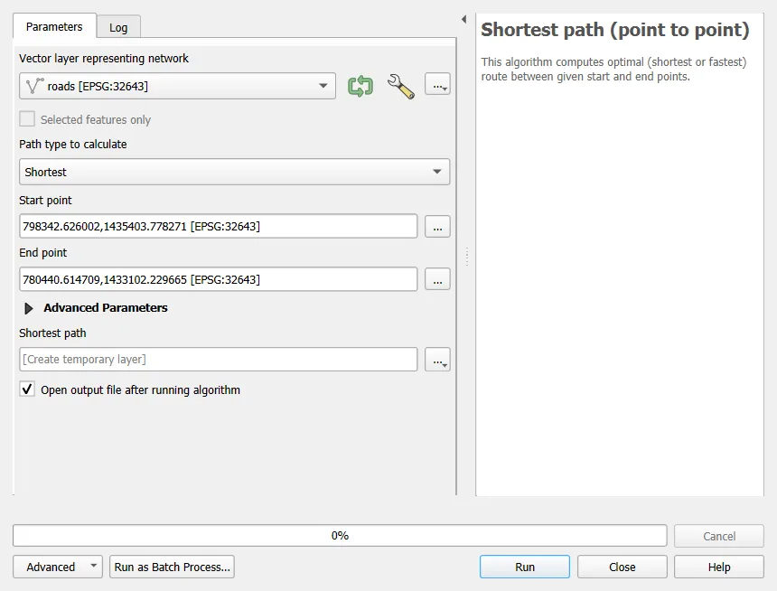The height and width of the screenshot is (591, 777).
Task: Click the green iterate-over-features icon
Action: [360, 86]
